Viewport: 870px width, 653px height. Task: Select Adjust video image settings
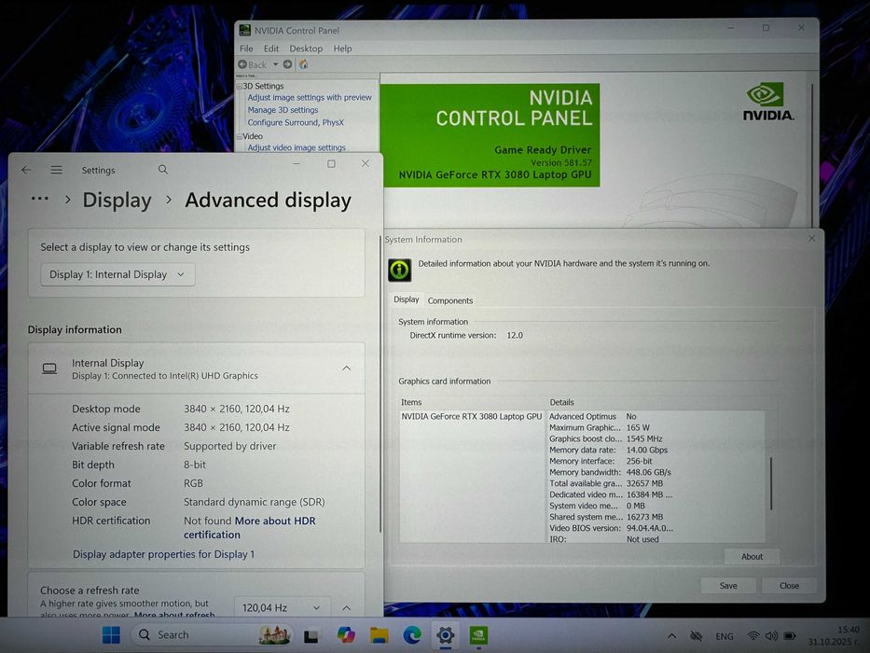point(297,147)
